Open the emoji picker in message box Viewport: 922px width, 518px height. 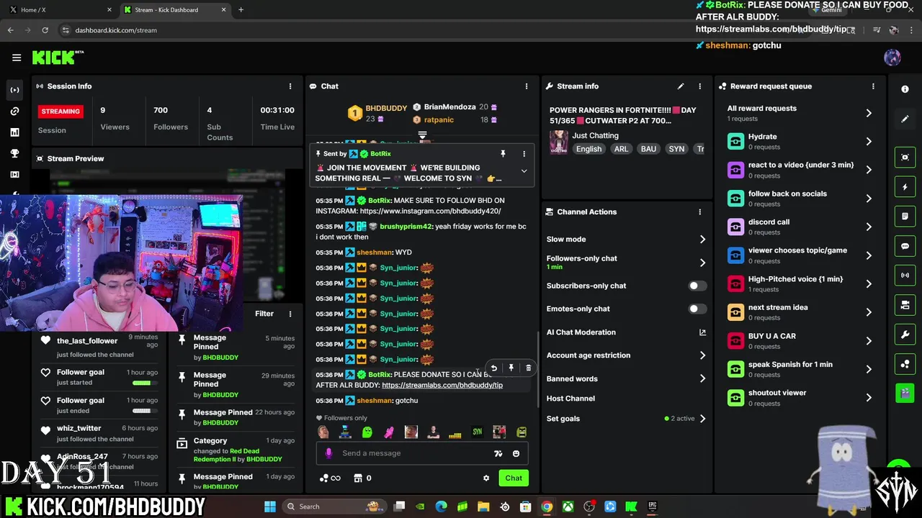(516, 453)
